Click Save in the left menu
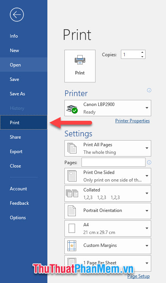Image resolution: width=166 pixels, height=283 pixels. (23, 79)
